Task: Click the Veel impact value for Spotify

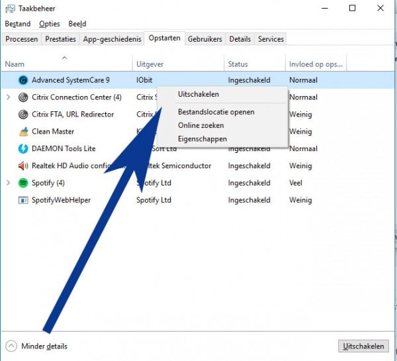Action: pos(296,183)
